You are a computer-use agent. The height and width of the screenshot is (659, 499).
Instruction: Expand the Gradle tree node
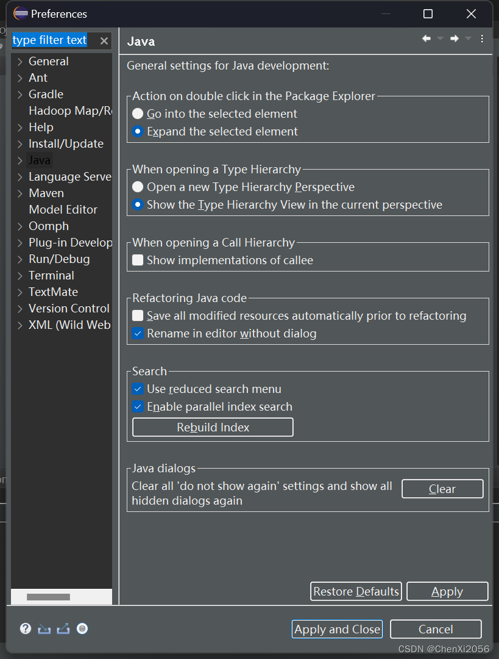coord(19,95)
